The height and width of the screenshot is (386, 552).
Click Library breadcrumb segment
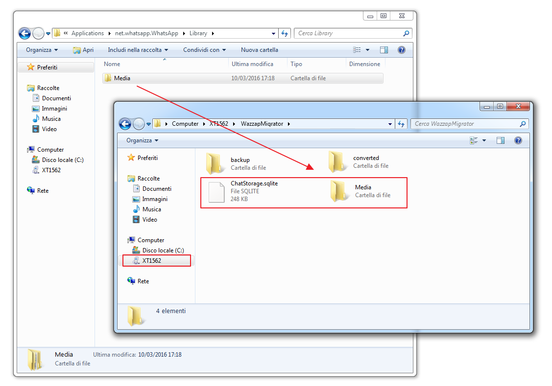(198, 33)
